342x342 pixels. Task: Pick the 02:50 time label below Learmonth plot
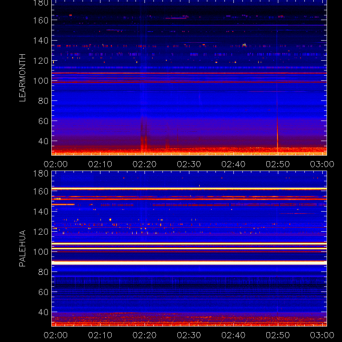pos(278,164)
